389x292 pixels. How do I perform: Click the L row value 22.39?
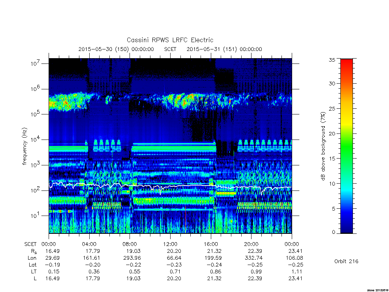255,278
